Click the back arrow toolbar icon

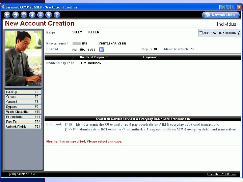7,15
